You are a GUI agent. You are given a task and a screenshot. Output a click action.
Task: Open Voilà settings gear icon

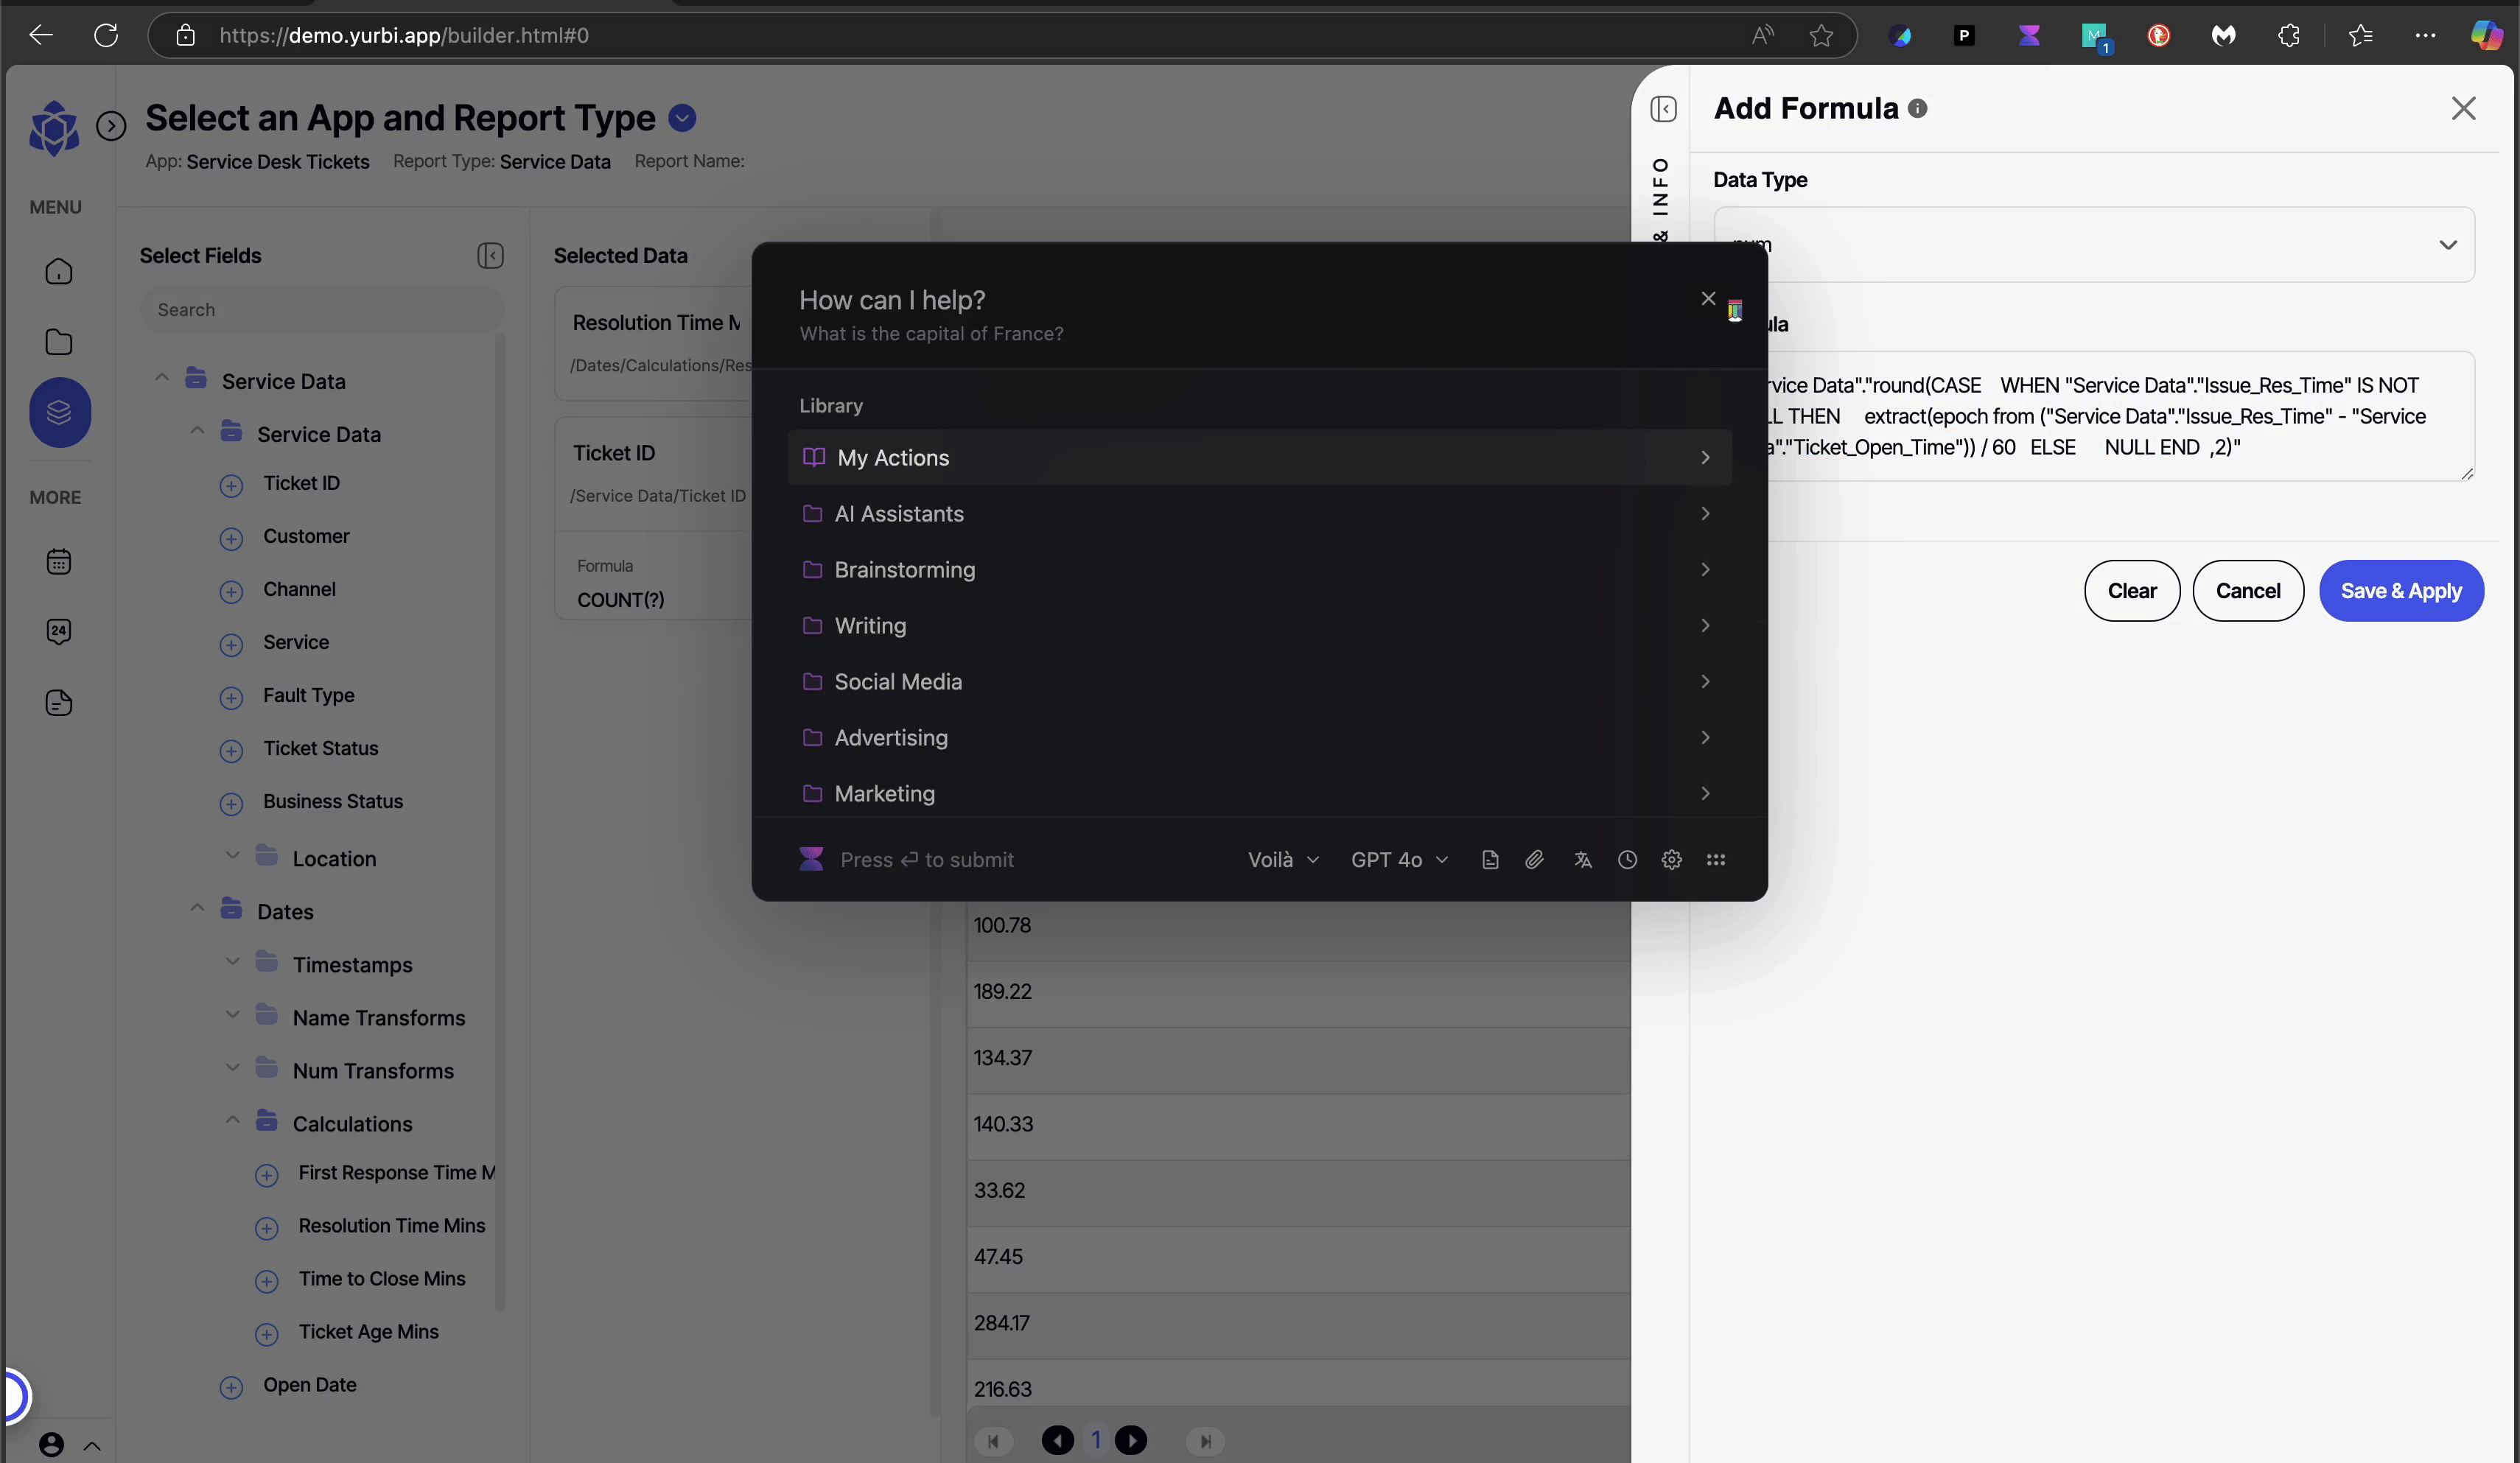pyautogui.click(x=1671, y=860)
